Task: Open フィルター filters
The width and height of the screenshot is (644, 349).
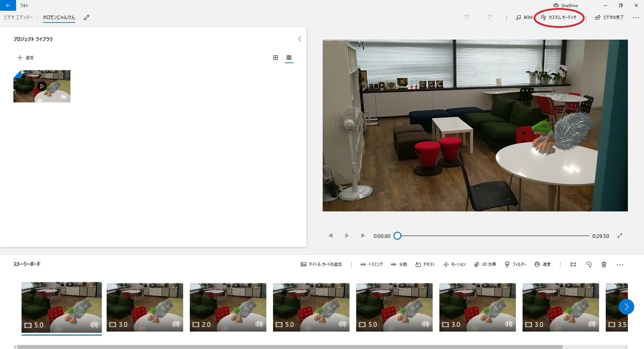Action: click(x=516, y=264)
